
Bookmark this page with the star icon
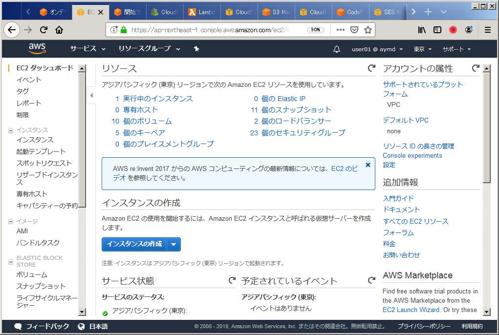click(368, 30)
